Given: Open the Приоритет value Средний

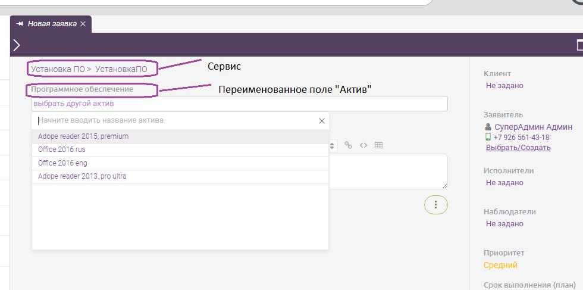Looking at the screenshot, I should tap(500, 265).
